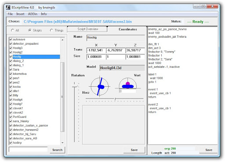Uncheck the Sara checkbox
The height and width of the screenshot is (162, 225).
(11, 70)
